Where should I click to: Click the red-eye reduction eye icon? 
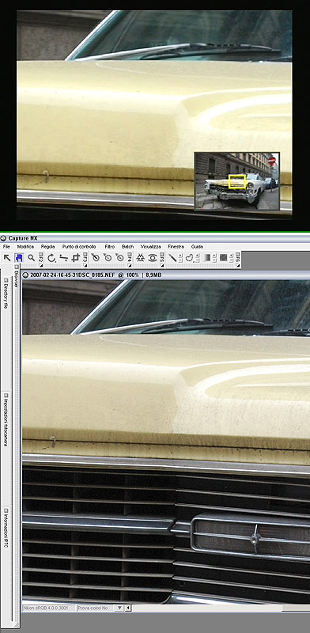coord(152,258)
